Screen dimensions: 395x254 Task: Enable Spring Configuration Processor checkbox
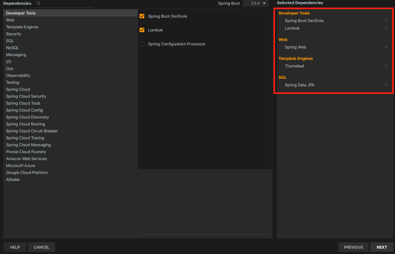tap(142, 44)
